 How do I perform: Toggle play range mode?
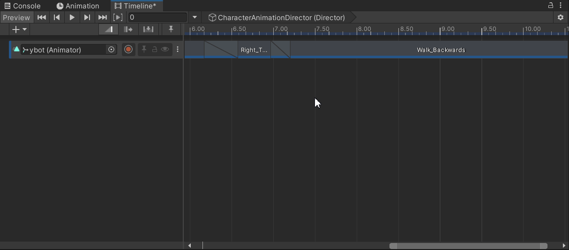pyautogui.click(x=118, y=17)
